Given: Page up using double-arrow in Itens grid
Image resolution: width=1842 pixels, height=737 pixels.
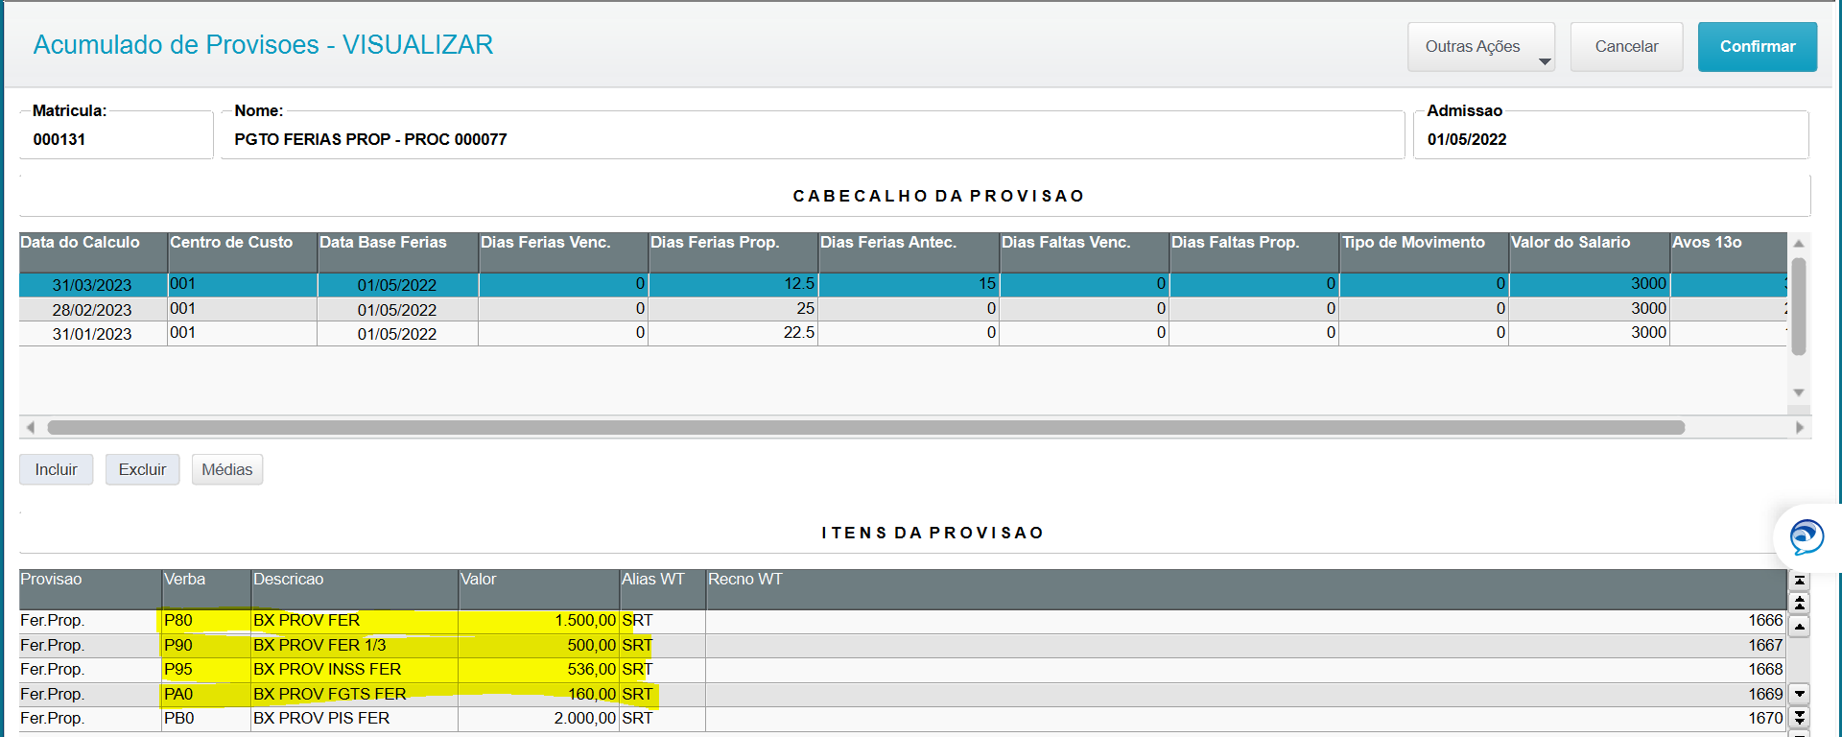Looking at the screenshot, I should (x=1800, y=604).
